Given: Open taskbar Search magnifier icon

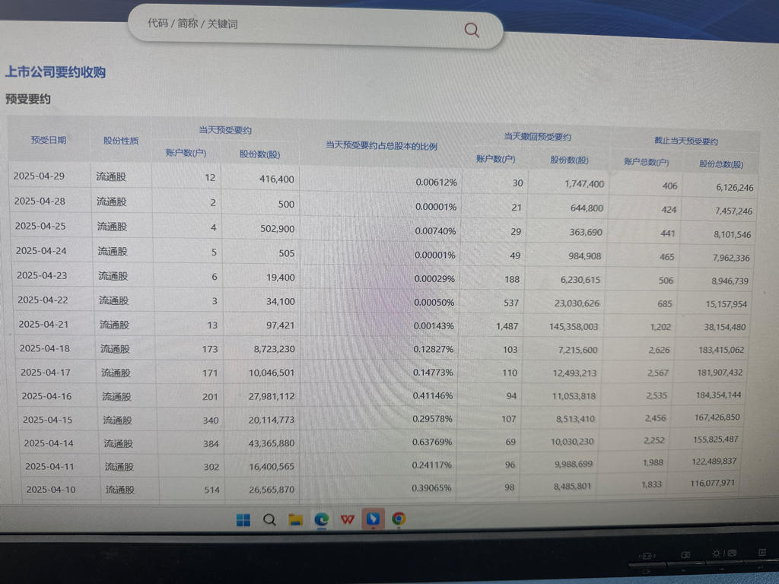Looking at the screenshot, I should (270, 520).
